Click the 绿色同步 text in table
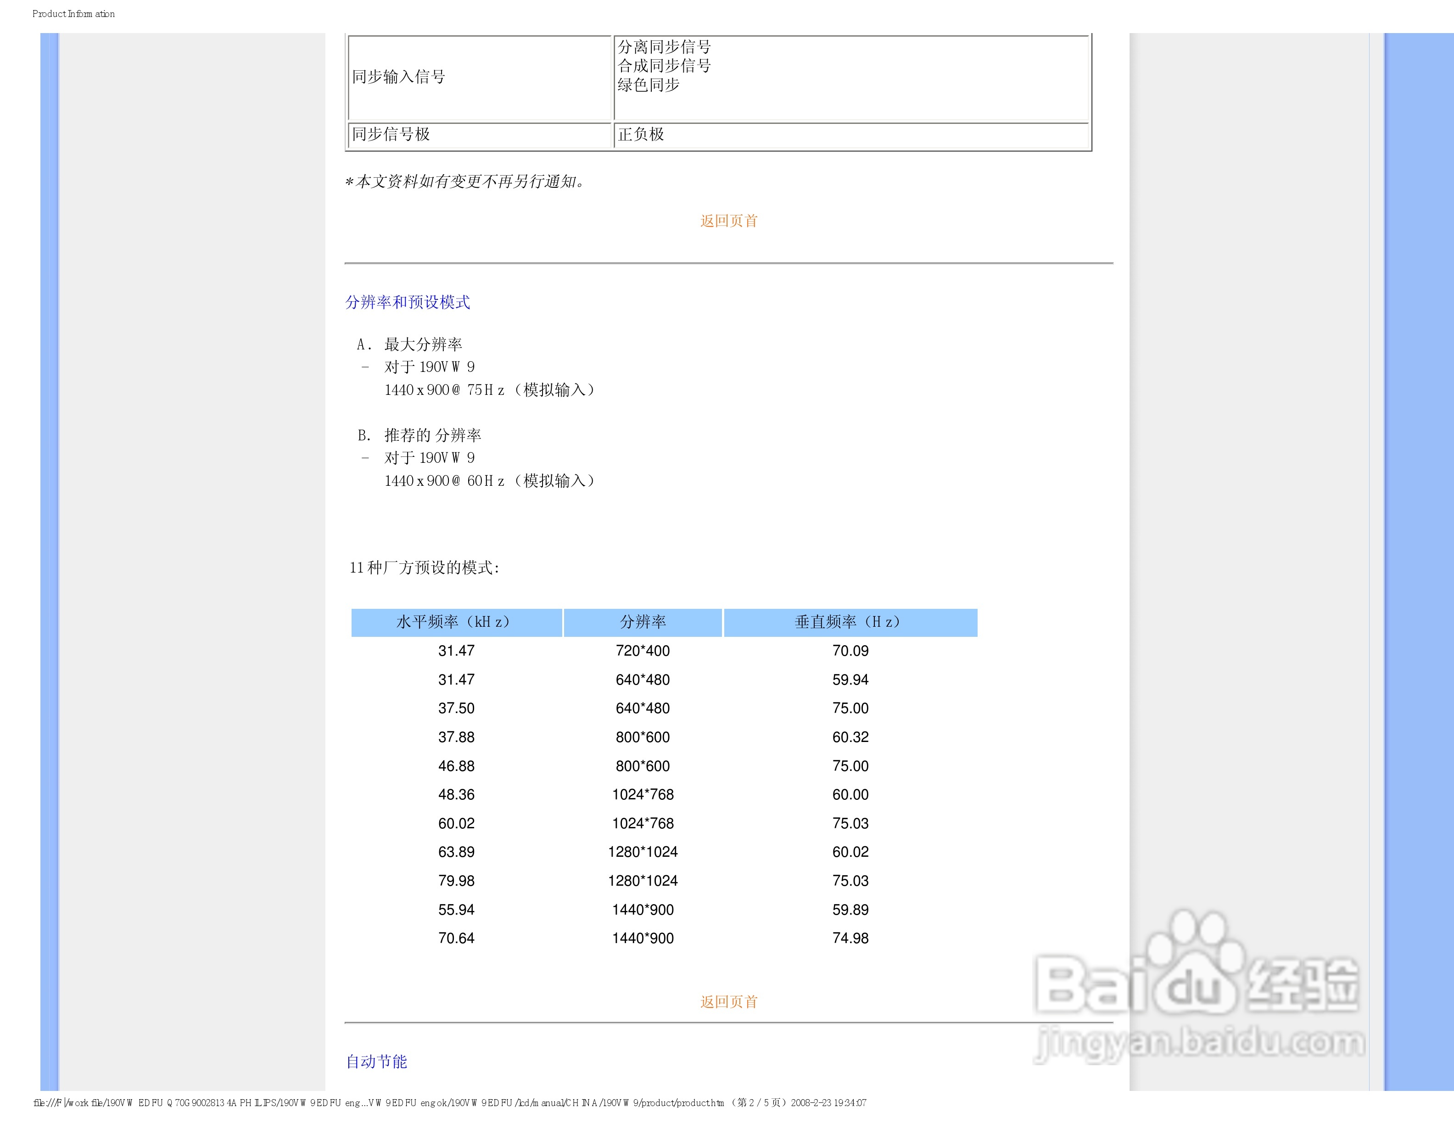This screenshot has width=1454, height=1124. point(648,85)
